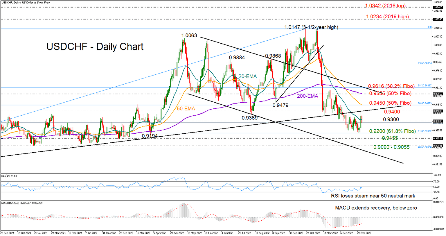The width and height of the screenshot is (446, 236).
Task: Click the 200-EMA purple line label
Action: tap(307, 95)
